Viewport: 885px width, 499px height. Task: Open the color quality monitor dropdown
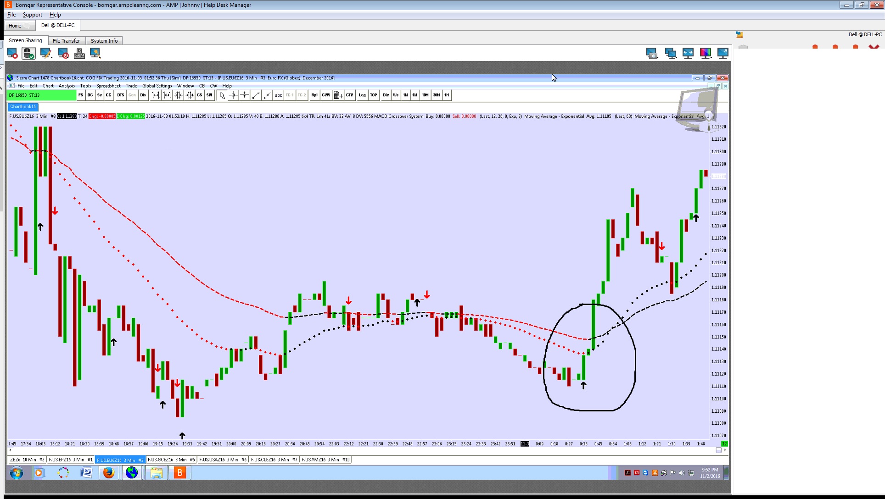(706, 54)
